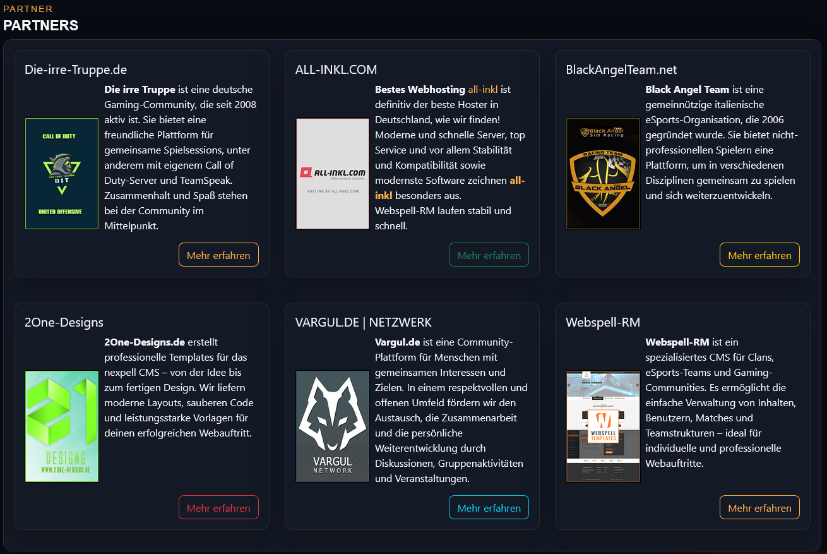827x554 pixels.
Task: Open the Webspell Templates preview image
Action: point(603,426)
